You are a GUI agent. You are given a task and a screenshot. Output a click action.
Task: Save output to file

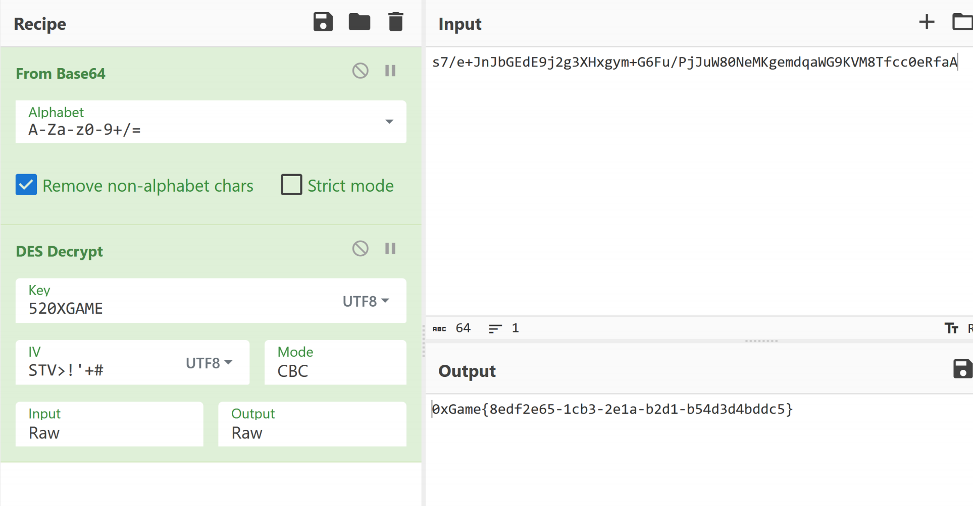(962, 369)
